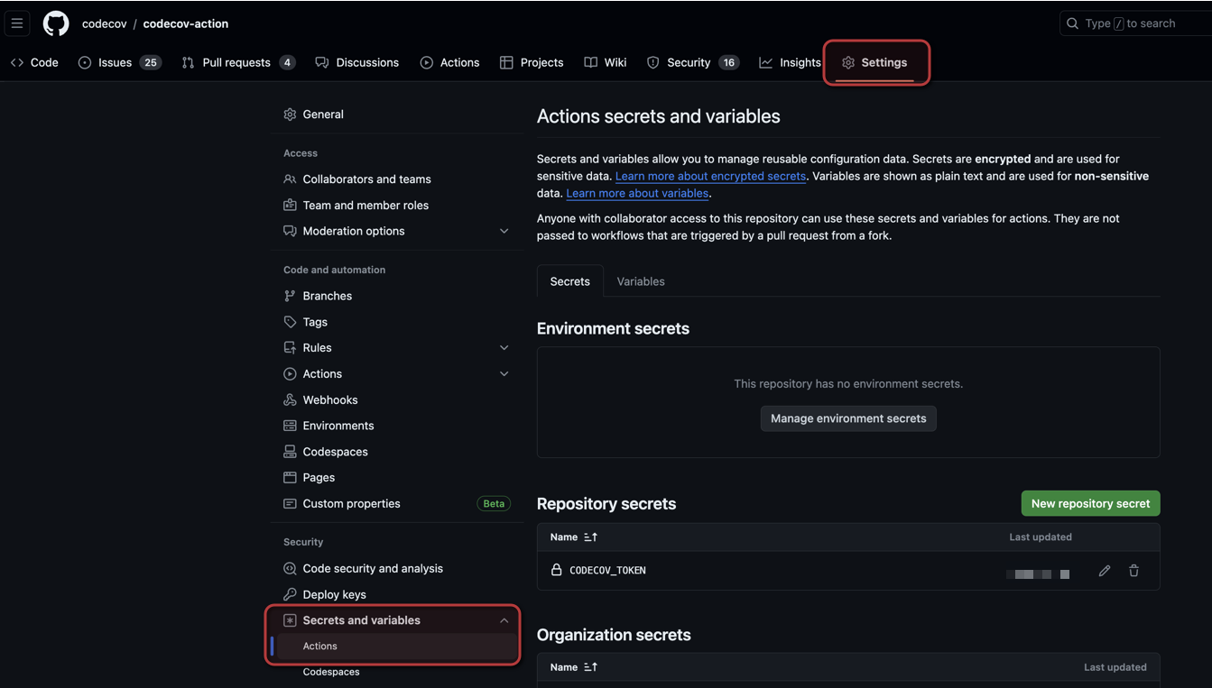Screen dimensions: 1212x688
Task: Click the Security count badge 16
Action: [728, 62]
